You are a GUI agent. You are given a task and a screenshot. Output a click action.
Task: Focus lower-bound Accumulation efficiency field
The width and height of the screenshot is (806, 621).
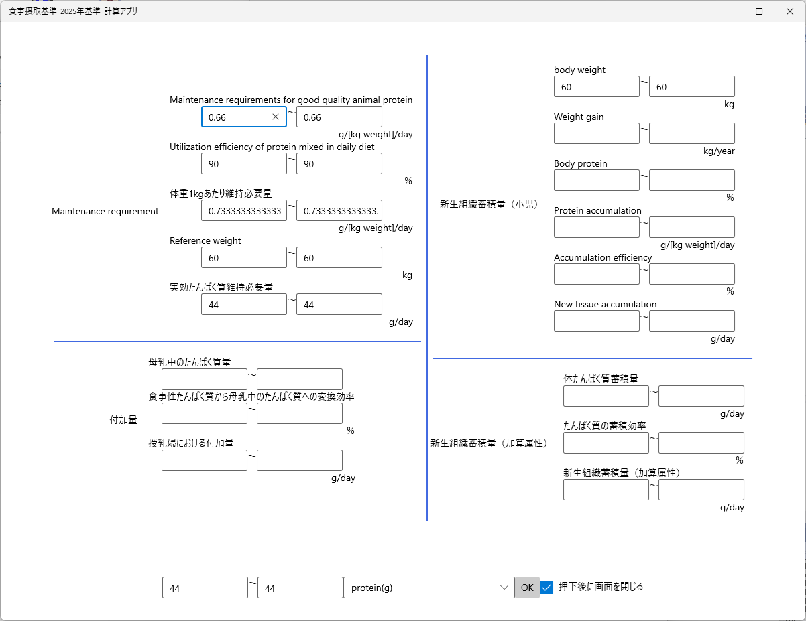597,274
